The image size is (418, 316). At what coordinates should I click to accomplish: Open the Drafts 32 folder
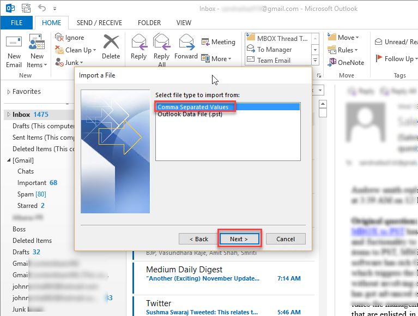click(x=26, y=252)
